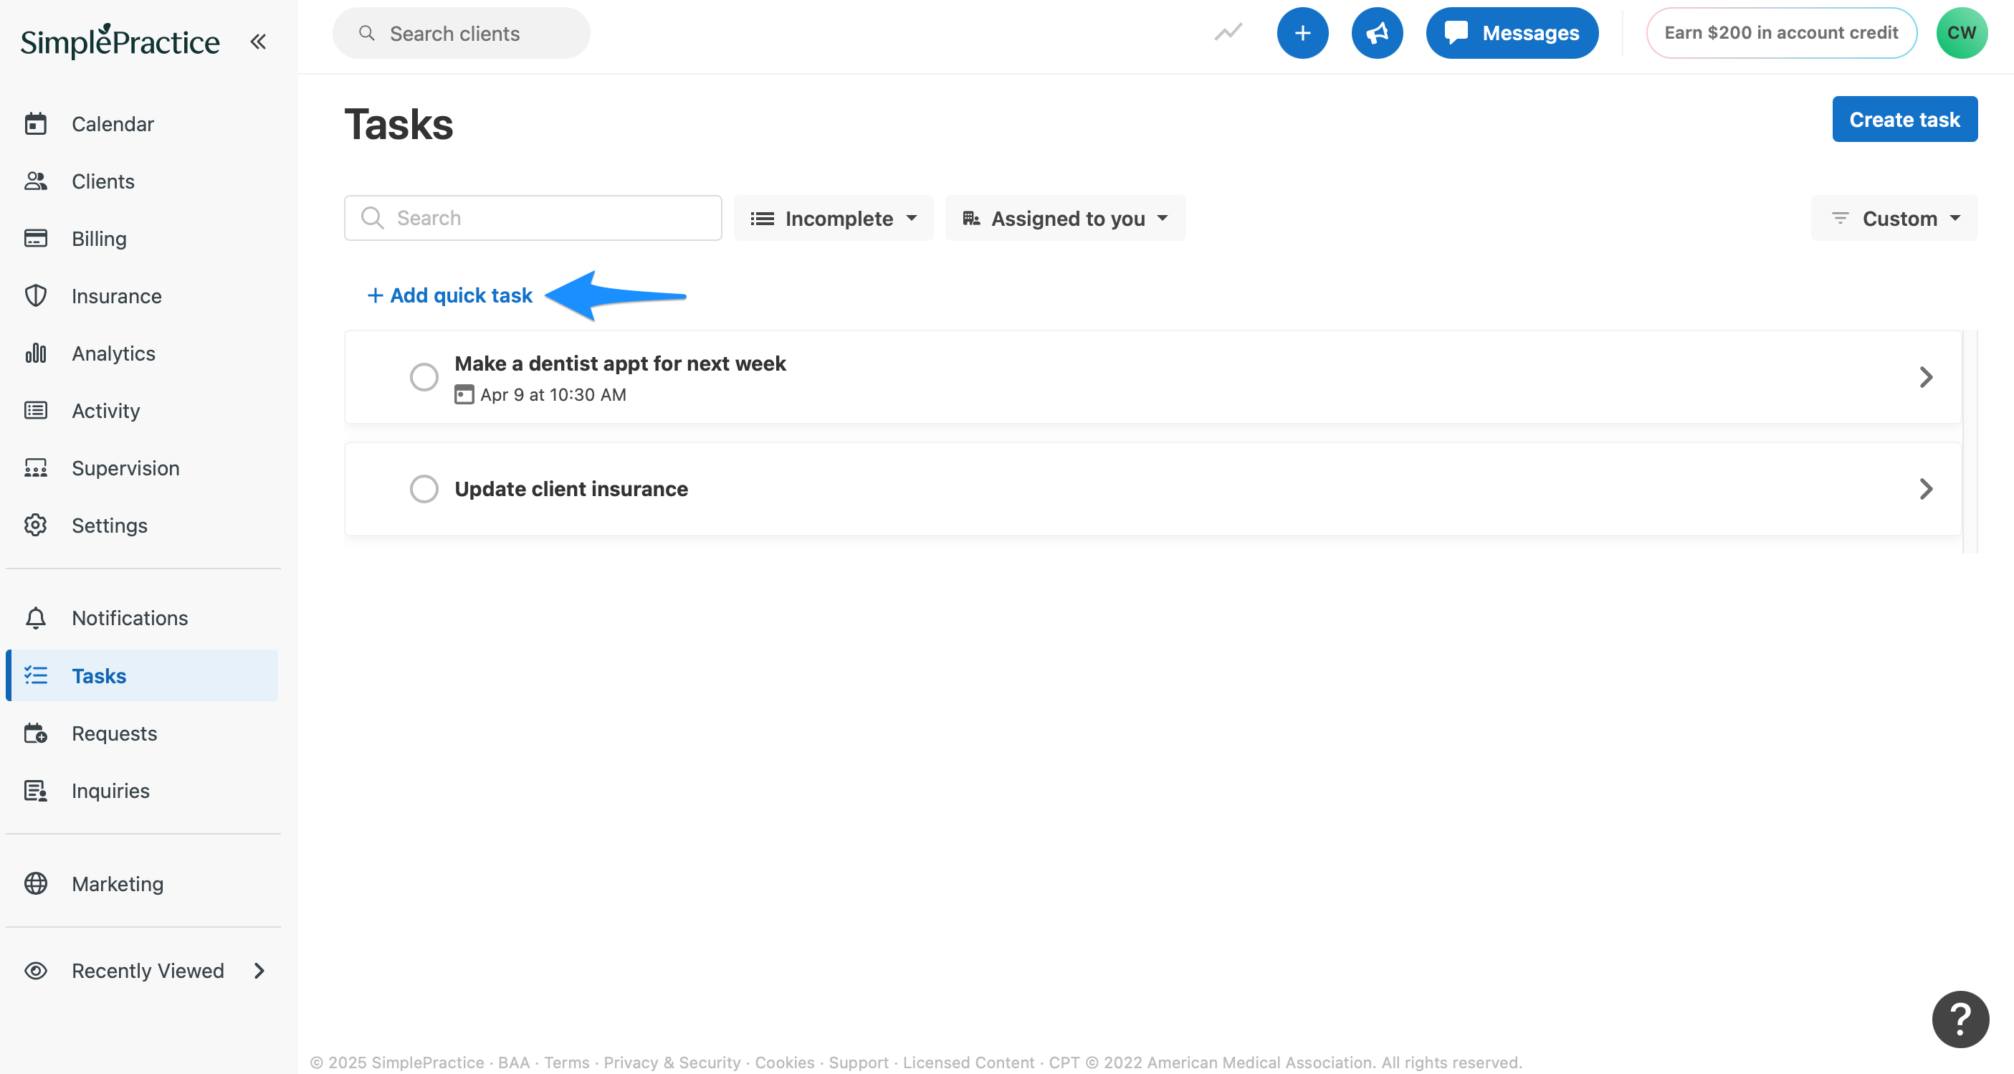
Task: Click the Supervision icon in the sidebar
Action: pyautogui.click(x=36, y=467)
